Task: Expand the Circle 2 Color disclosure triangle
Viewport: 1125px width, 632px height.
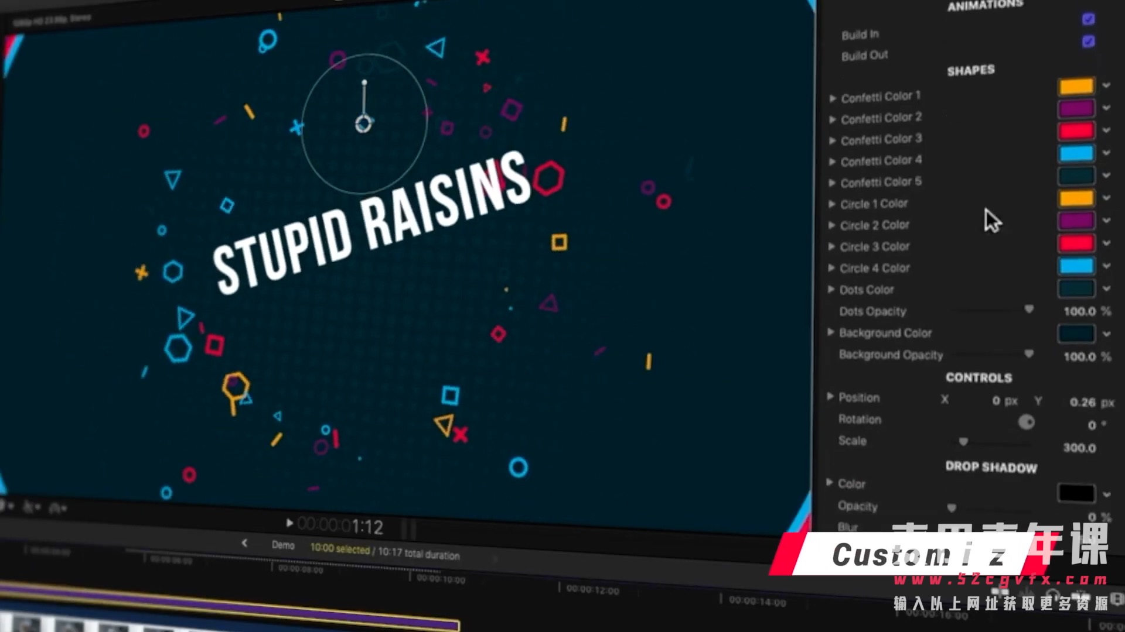Action: tap(831, 225)
